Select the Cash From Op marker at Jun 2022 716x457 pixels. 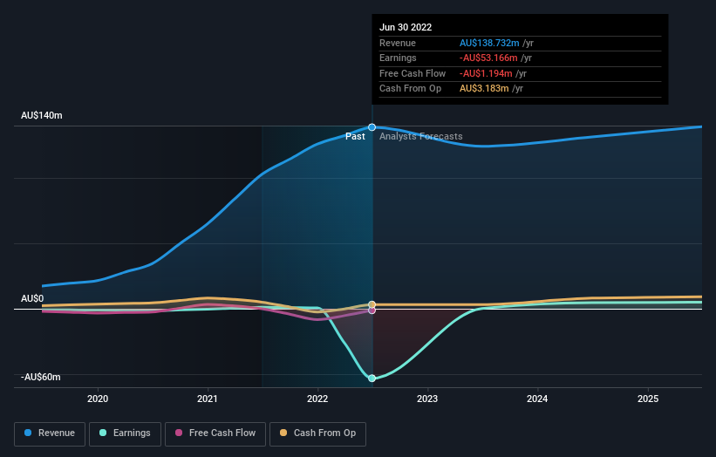pos(372,304)
